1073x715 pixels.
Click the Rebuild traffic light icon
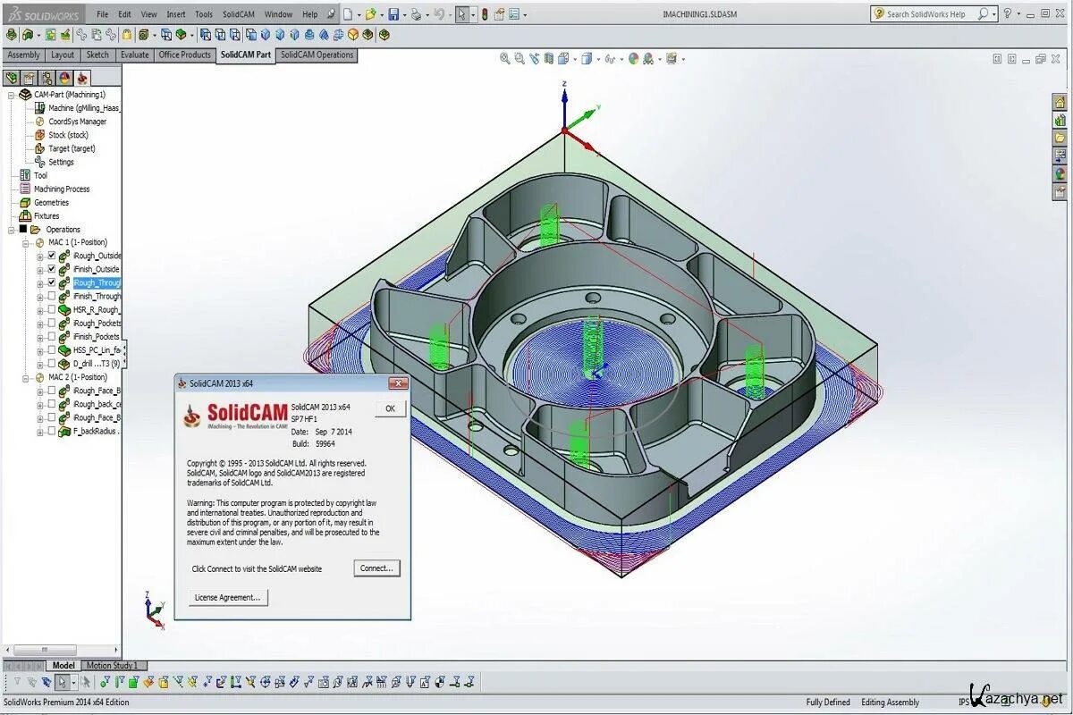coord(485,14)
